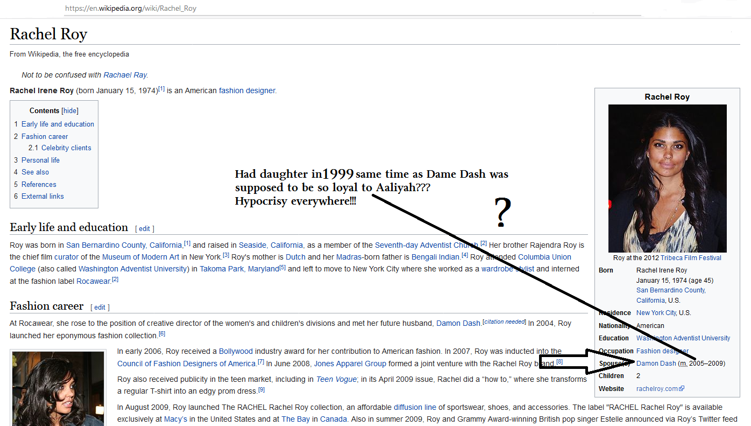Click reference [5] after Takoma Park, Maryland
The image size is (751, 426).
(x=282, y=267)
